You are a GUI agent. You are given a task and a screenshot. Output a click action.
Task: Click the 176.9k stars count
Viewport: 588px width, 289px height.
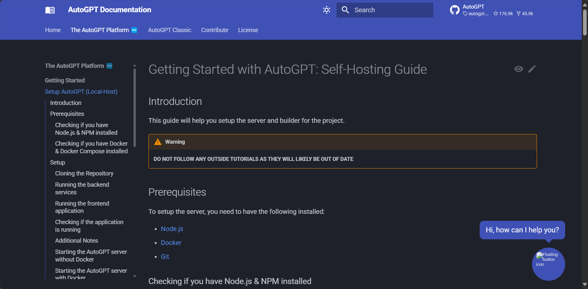(x=503, y=14)
